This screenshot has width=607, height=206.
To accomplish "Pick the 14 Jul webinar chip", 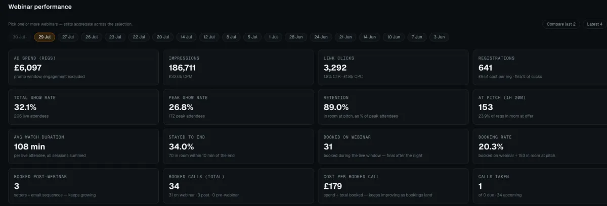I will click(x=186, y=37).
